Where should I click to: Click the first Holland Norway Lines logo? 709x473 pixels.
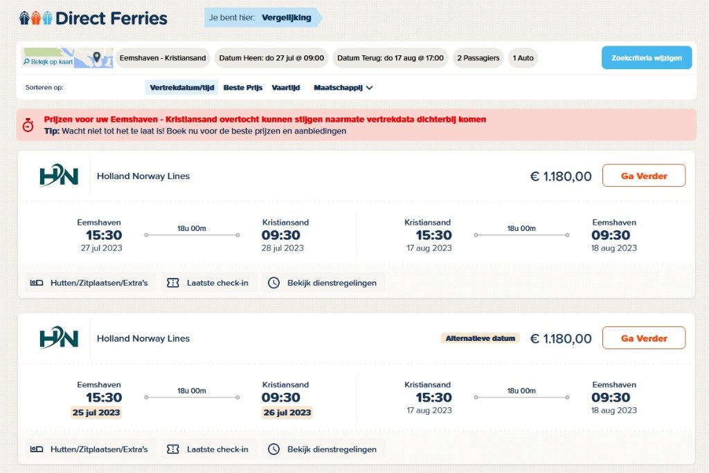click(x=59, y=176)
